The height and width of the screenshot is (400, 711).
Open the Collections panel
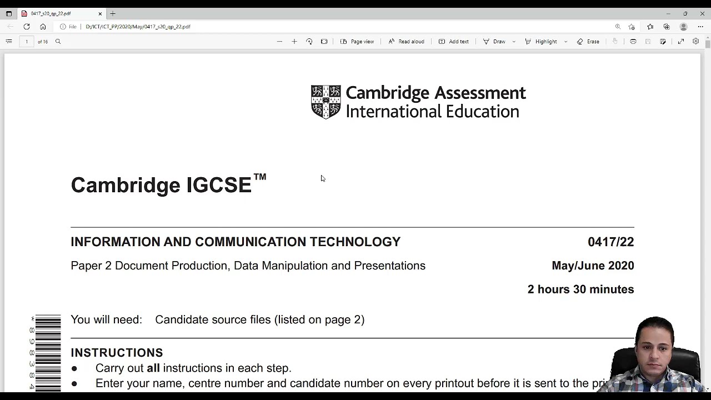point(667,27)
